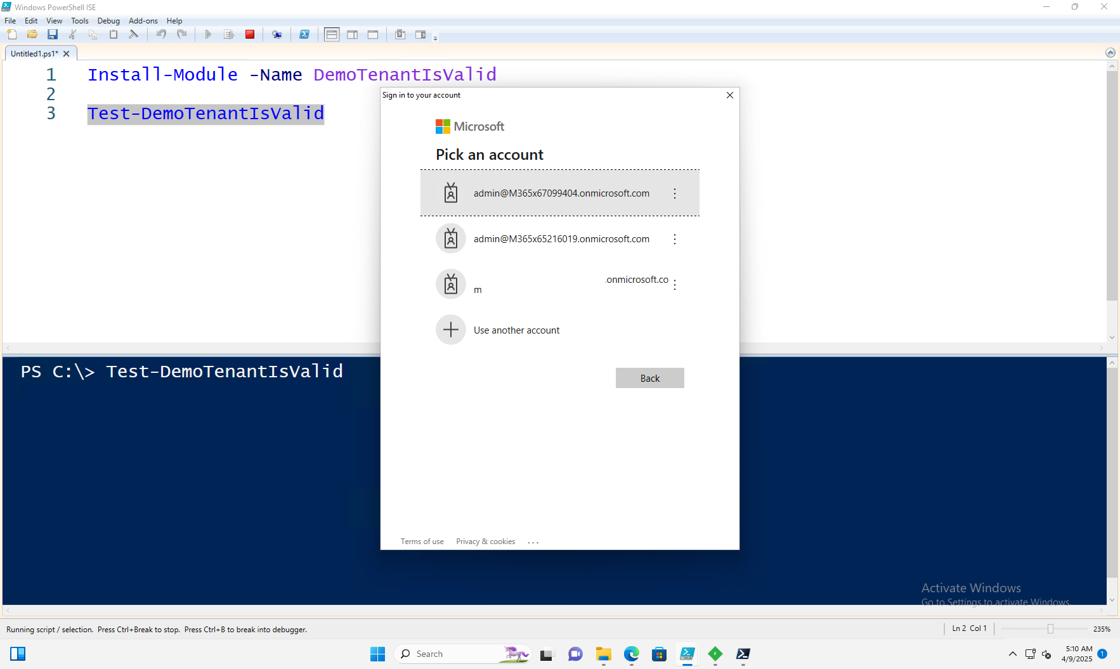Open the clock showing 5:10 AM
1120x669 pixels.
click(x=1077, y=654)
